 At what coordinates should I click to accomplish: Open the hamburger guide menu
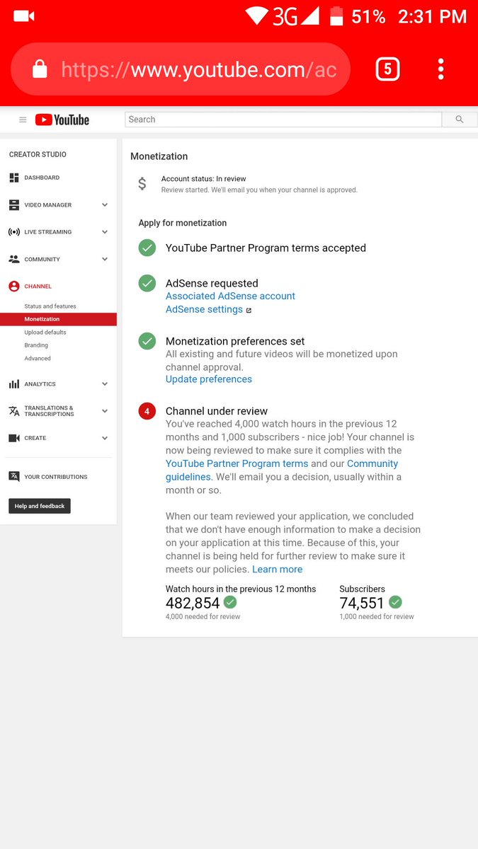(x=23, y=120)
